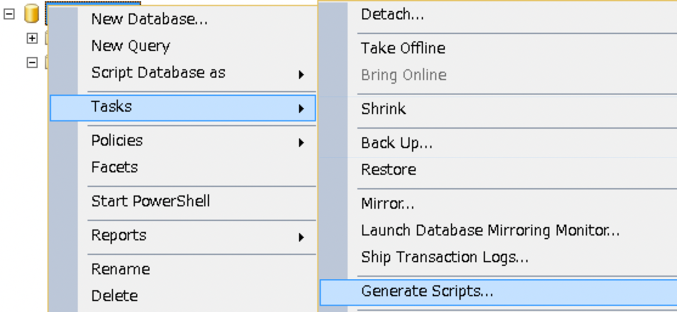Open the highlighted Tasks submenu
Screen dimensions: 677x312
tap(182, 107)
